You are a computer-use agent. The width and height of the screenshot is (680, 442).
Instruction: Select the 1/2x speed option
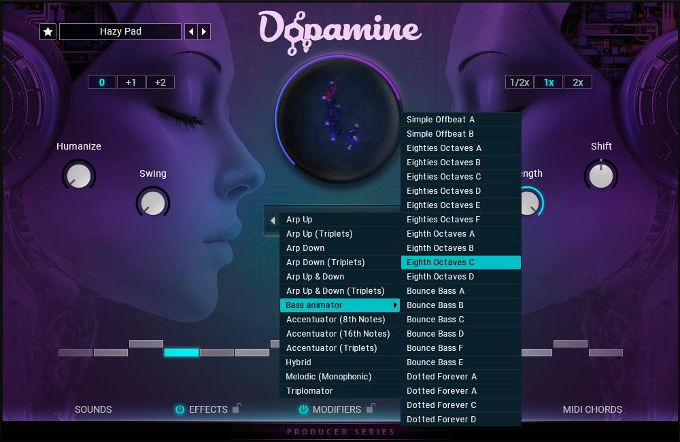click(x=520, y=82)
